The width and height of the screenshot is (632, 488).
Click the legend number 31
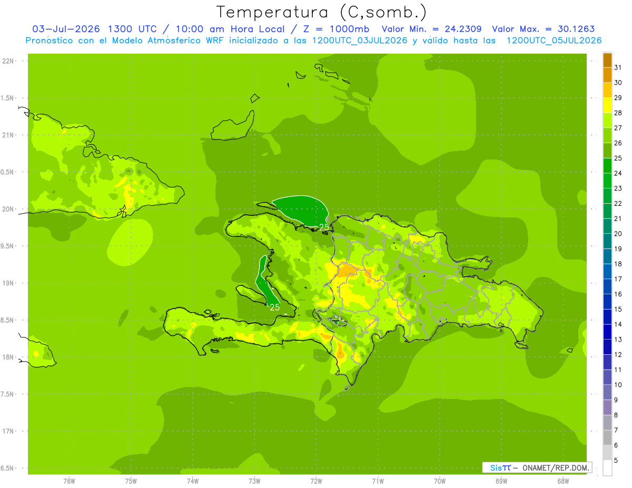click(618, 67)
